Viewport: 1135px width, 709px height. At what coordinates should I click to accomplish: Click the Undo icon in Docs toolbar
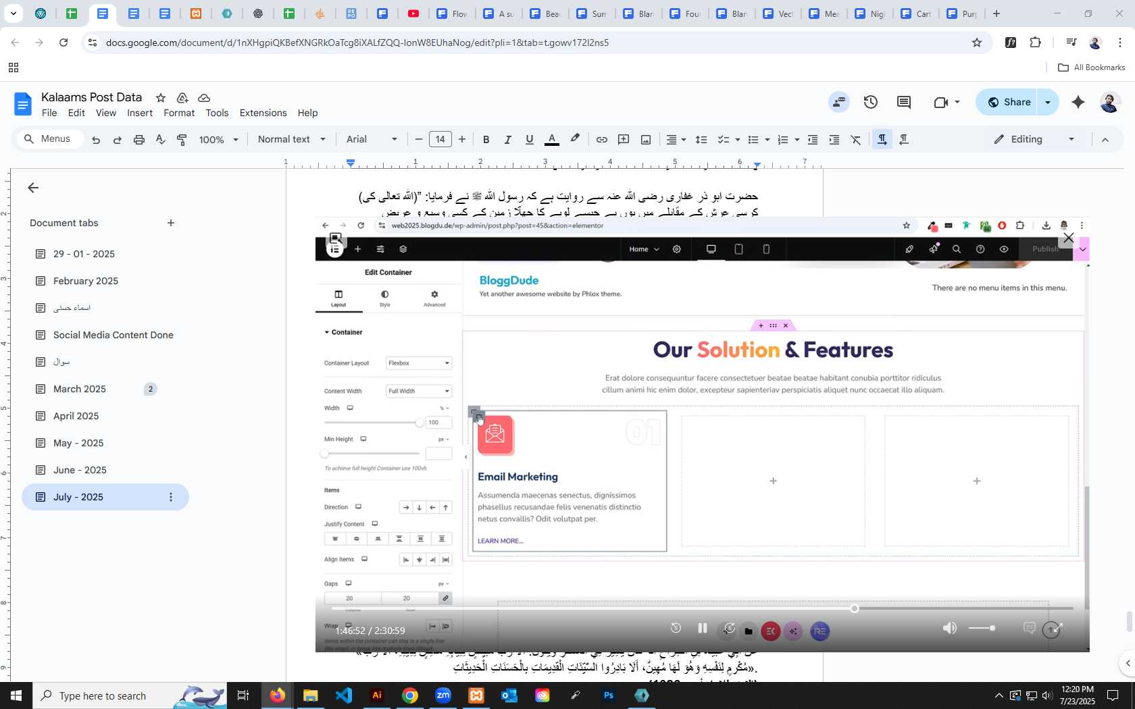(x=96, y=140)
